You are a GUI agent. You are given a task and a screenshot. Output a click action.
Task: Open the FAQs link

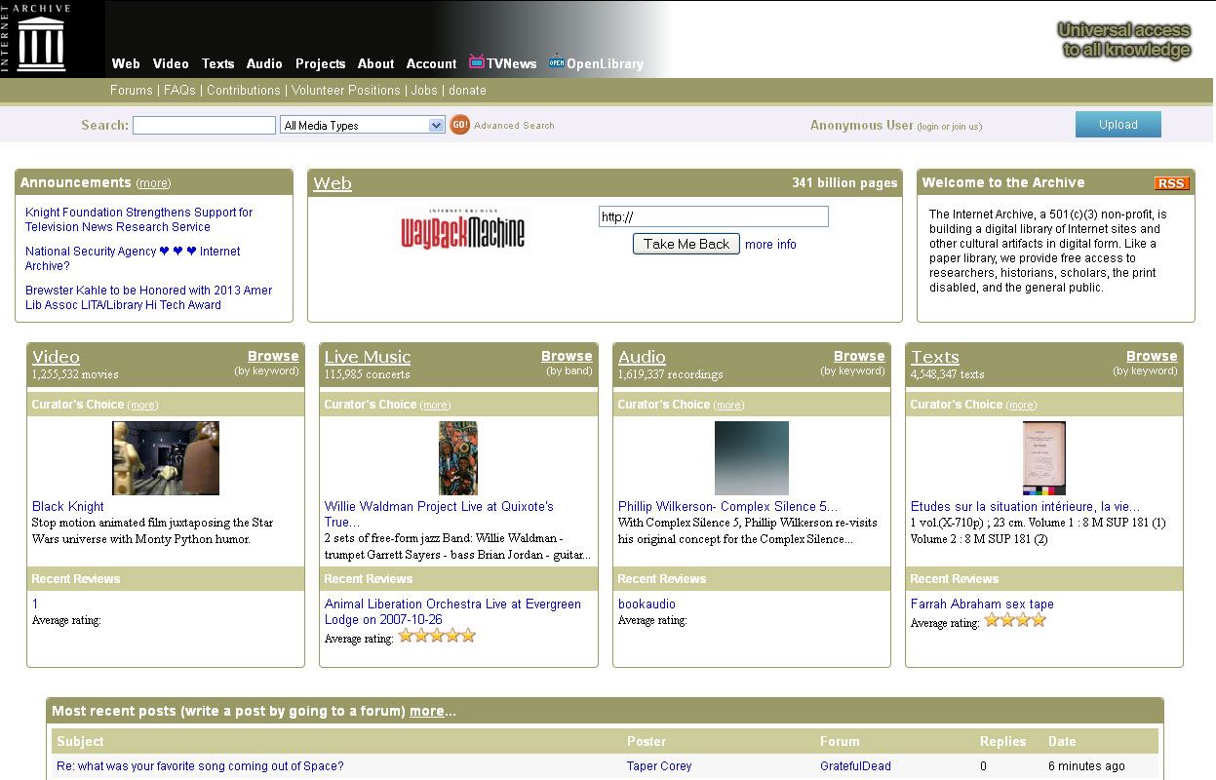point(179,90)
